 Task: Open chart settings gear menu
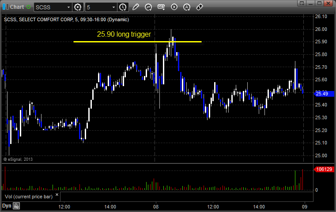[x=78, y=8]
